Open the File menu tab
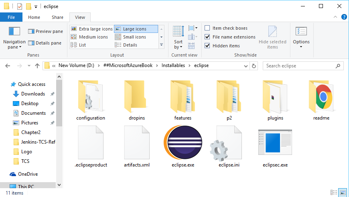This screenshot has width=349, height=197. (11, 17)
